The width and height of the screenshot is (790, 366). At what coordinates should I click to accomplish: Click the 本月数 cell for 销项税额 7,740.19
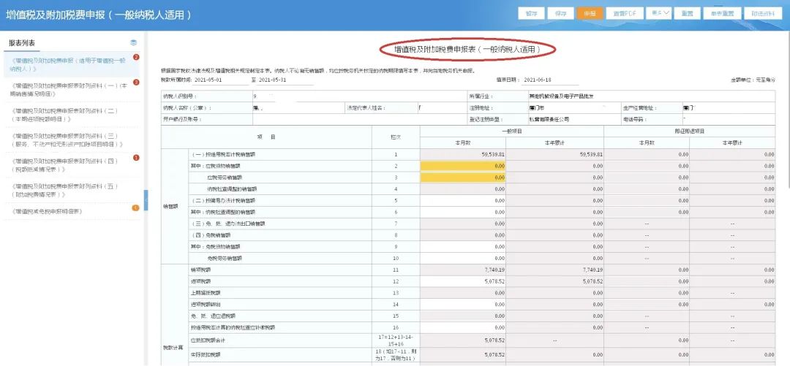pyautogui.click(x=462, y=270)
